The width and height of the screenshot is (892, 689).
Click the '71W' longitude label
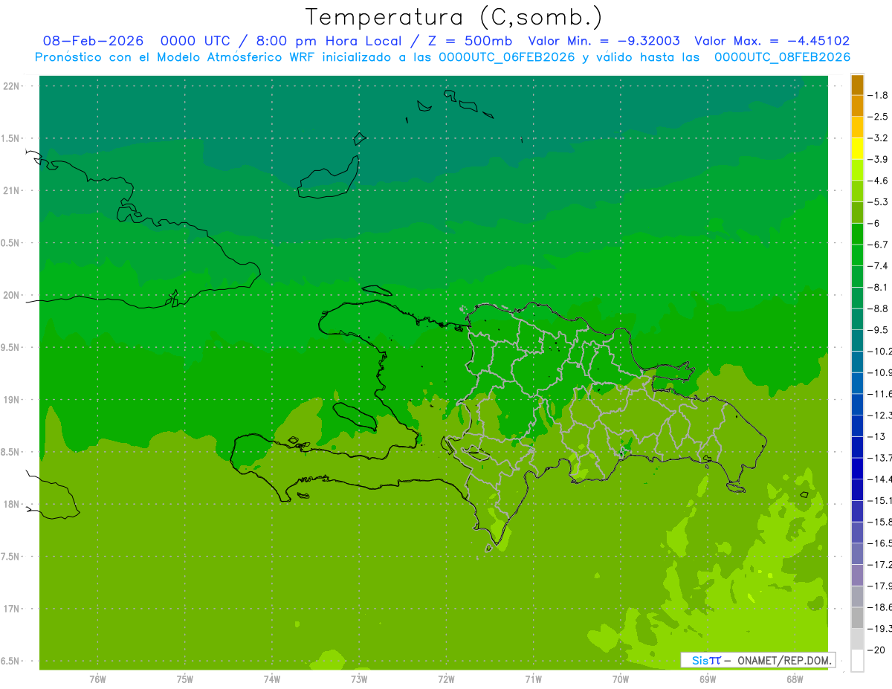(x=533, y=679)
